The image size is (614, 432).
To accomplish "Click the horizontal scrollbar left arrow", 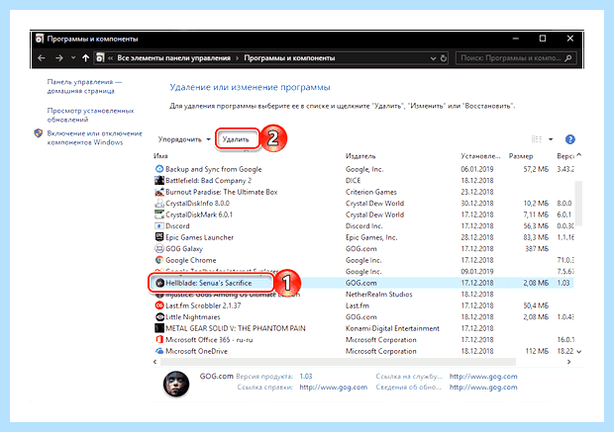I will coord(155,362).
